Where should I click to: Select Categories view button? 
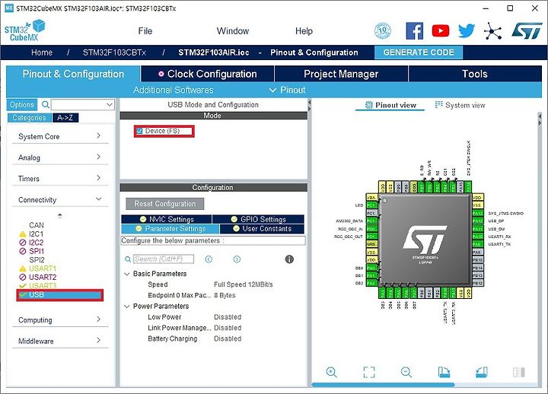pyautogui.click(x=30, y=118)
